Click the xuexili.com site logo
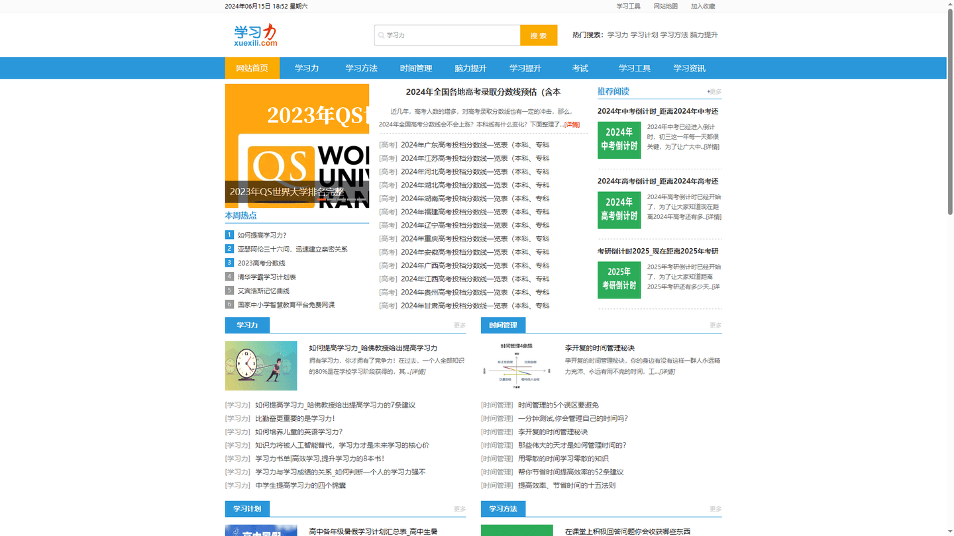Screen dimensions: 954x536 point(256,35)
